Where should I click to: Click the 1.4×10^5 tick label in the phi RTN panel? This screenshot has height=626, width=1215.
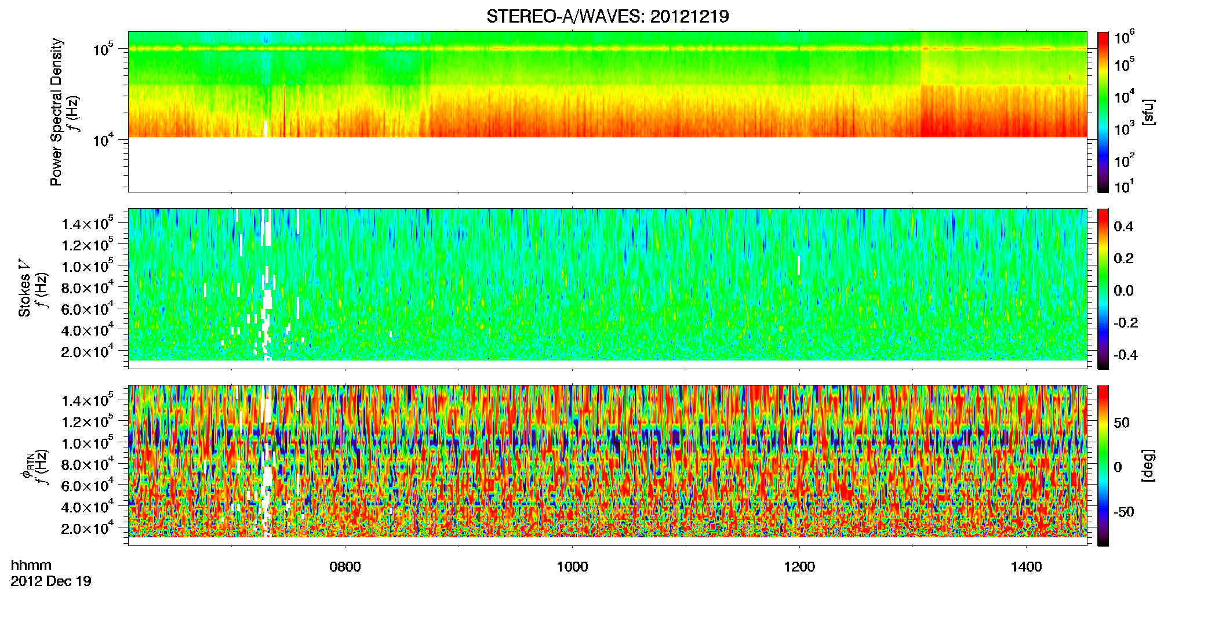88,400
